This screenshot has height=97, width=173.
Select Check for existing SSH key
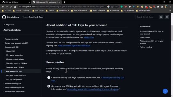coord(16,63)
